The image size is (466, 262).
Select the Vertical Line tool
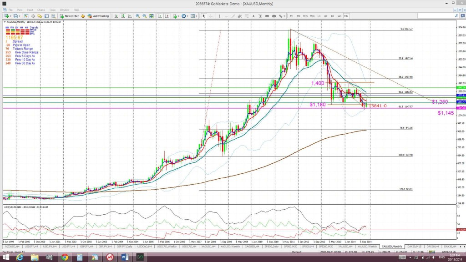[x=220, y=16]
